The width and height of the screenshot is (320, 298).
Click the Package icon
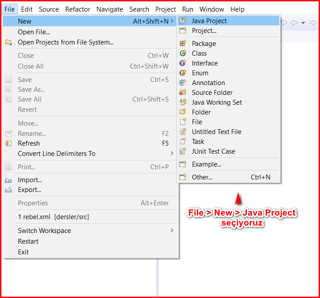(x=183, y=43)
